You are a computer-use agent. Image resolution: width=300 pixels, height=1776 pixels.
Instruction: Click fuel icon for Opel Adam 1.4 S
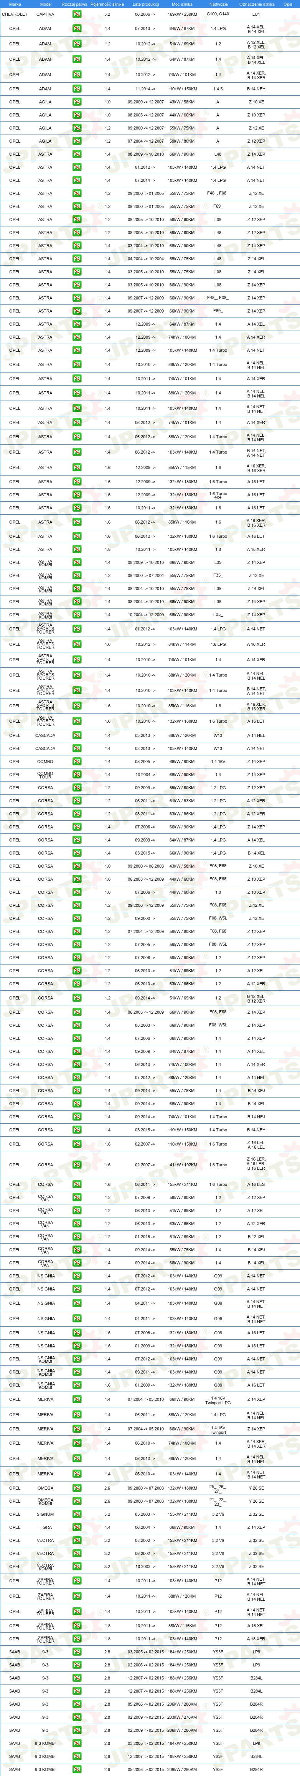click(x=77, y=89)
